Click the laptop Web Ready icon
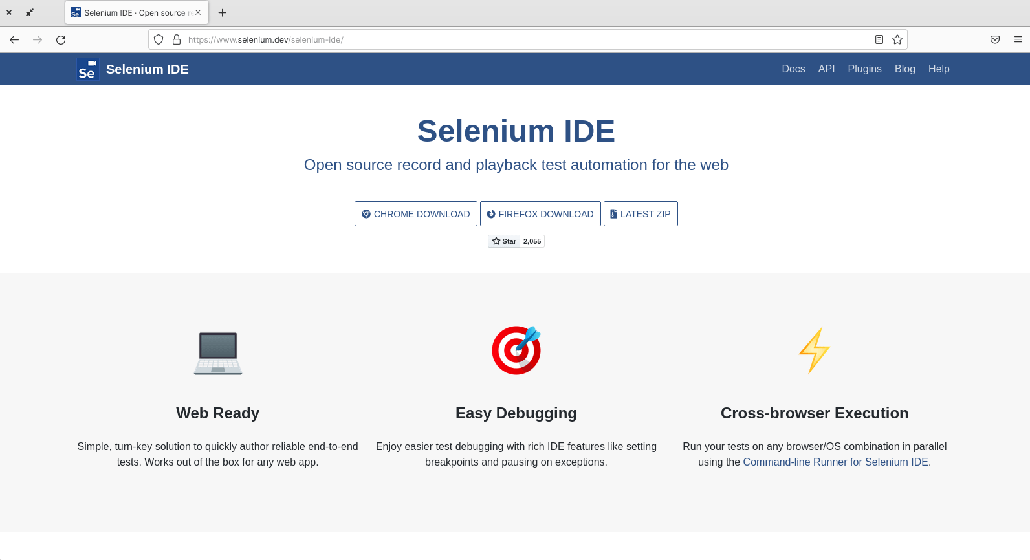1030x560 pixels. tap(218, 353)
